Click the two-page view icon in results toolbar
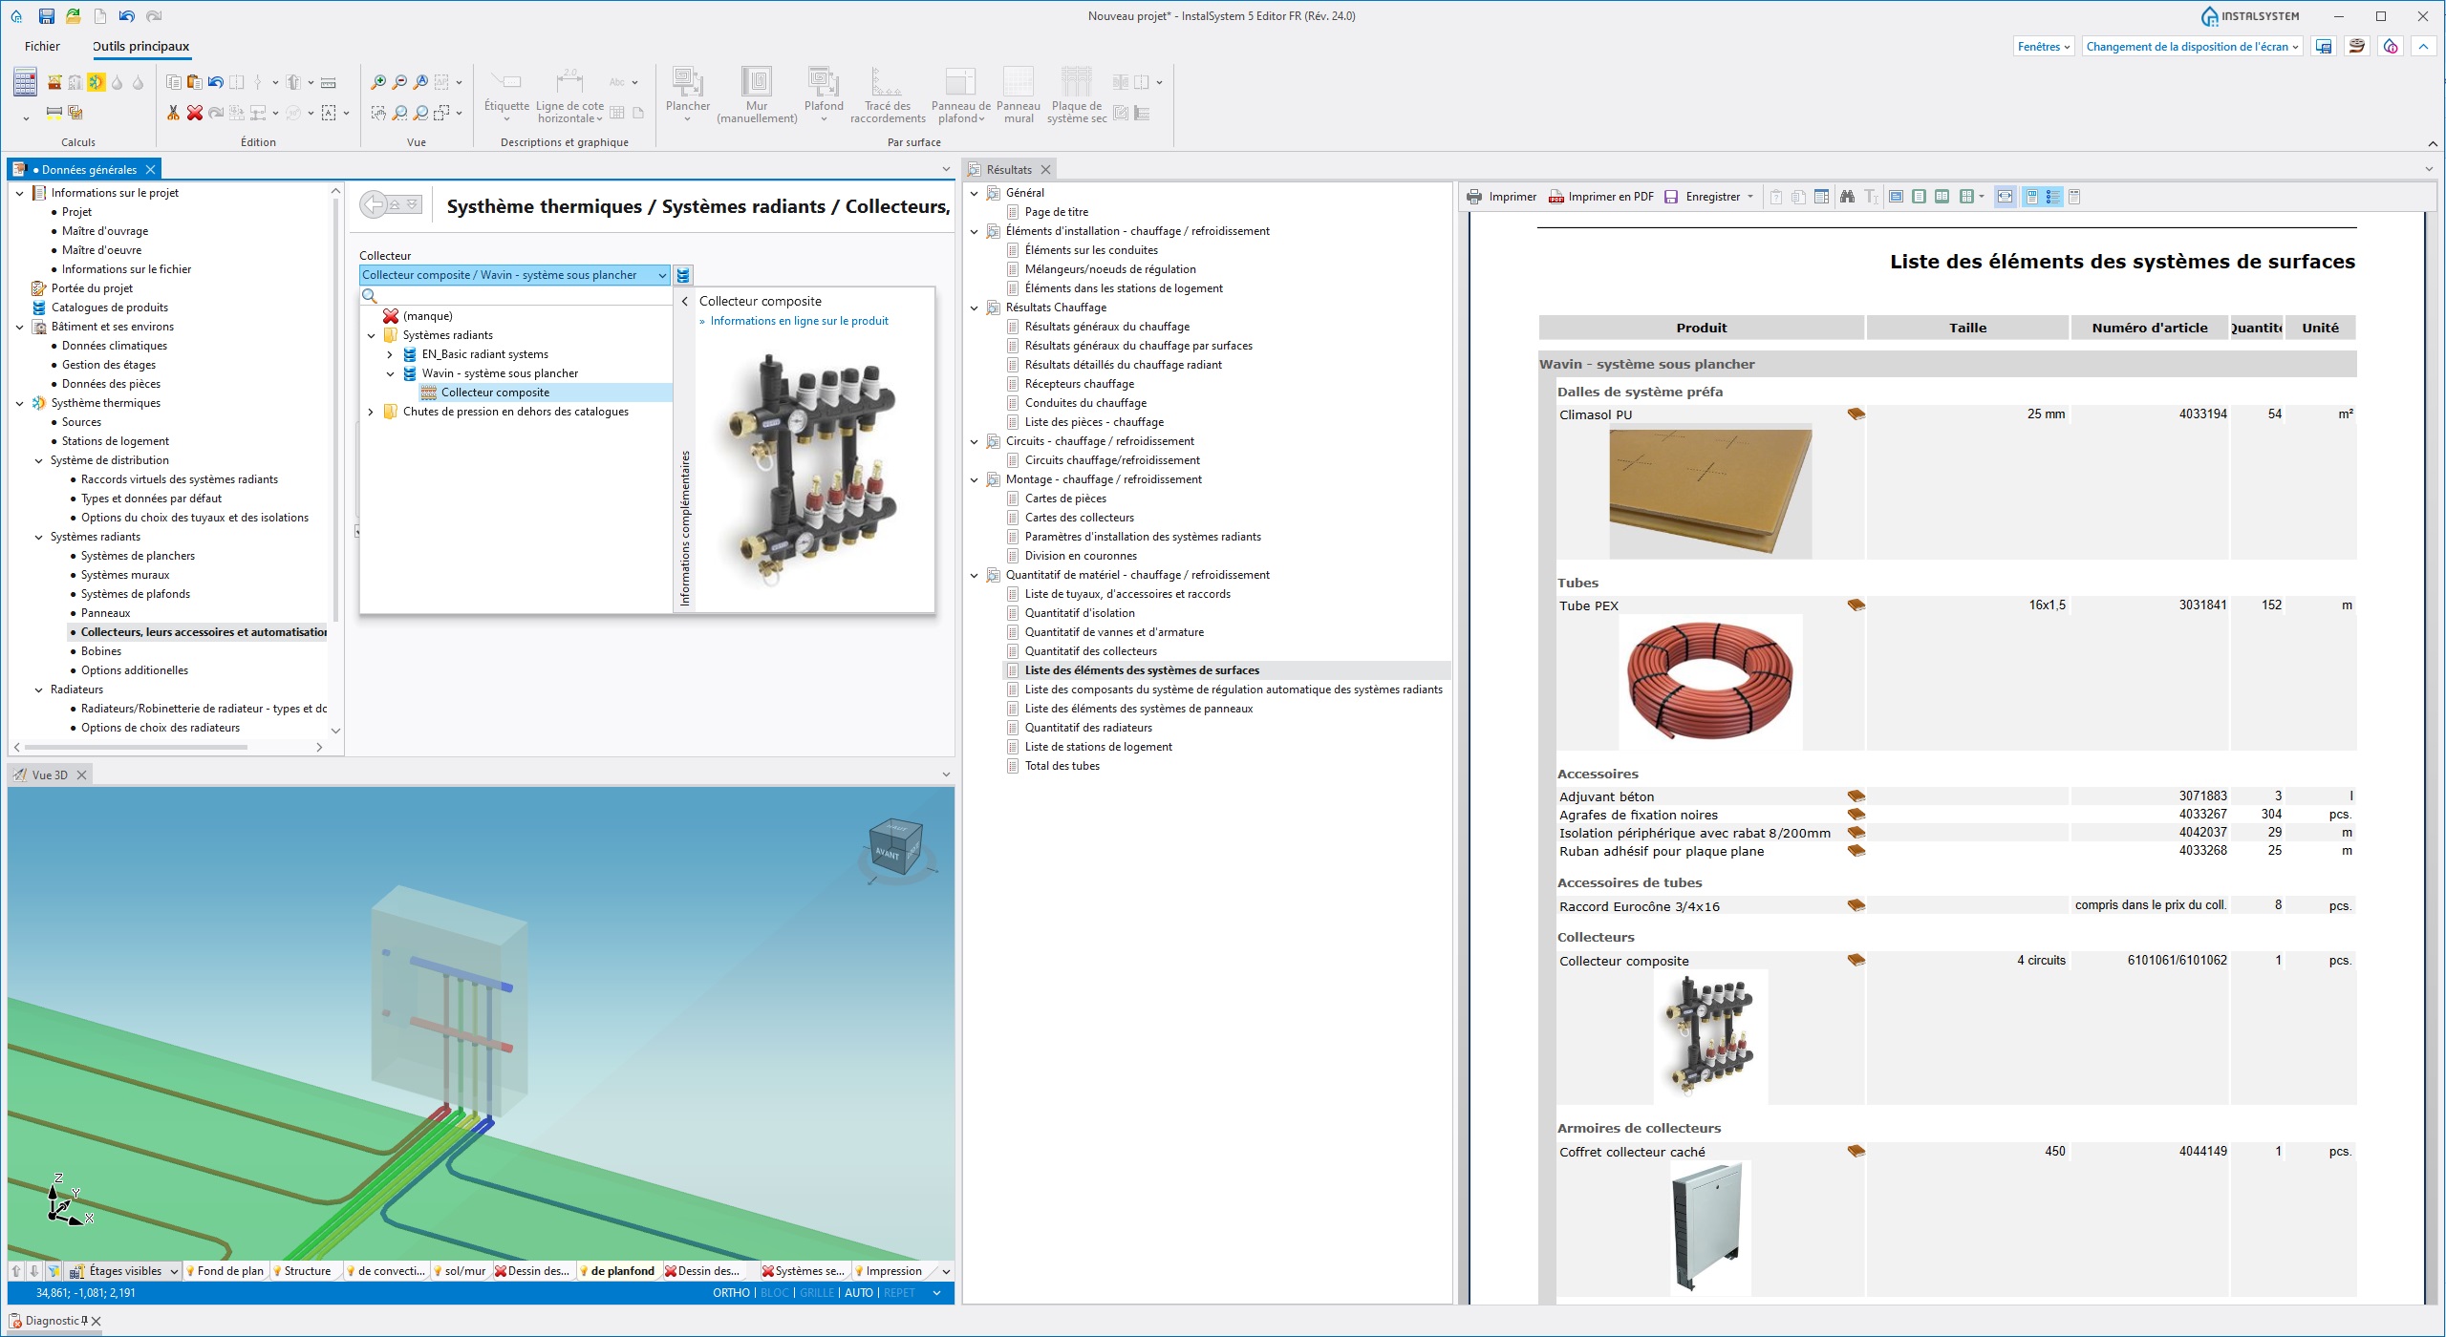This screenshot has width=2446, height=1337. (x=1942, y=197)
